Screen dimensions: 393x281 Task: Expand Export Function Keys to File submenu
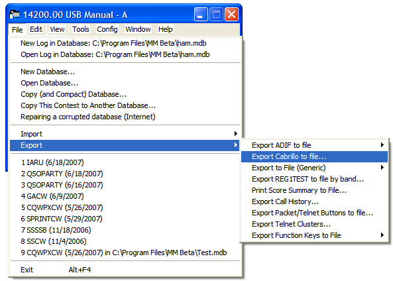314,235
